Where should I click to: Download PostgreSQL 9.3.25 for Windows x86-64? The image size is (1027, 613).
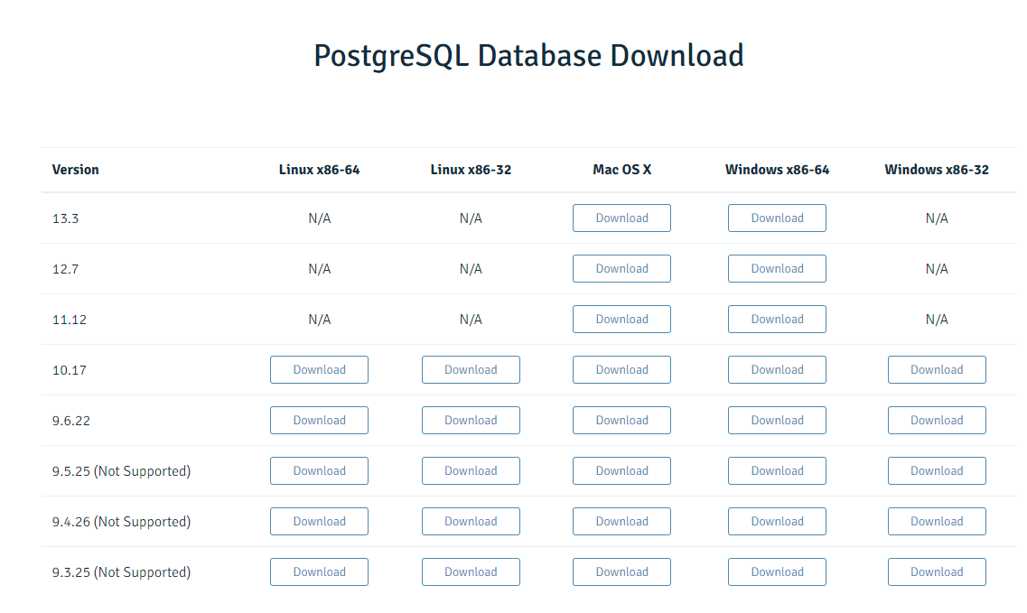[x=777, y=571]
